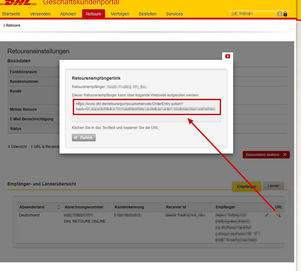Sort the table using the Absenderland sort arrows
This screenshot has width=301, height=271.
pos(59,207)
